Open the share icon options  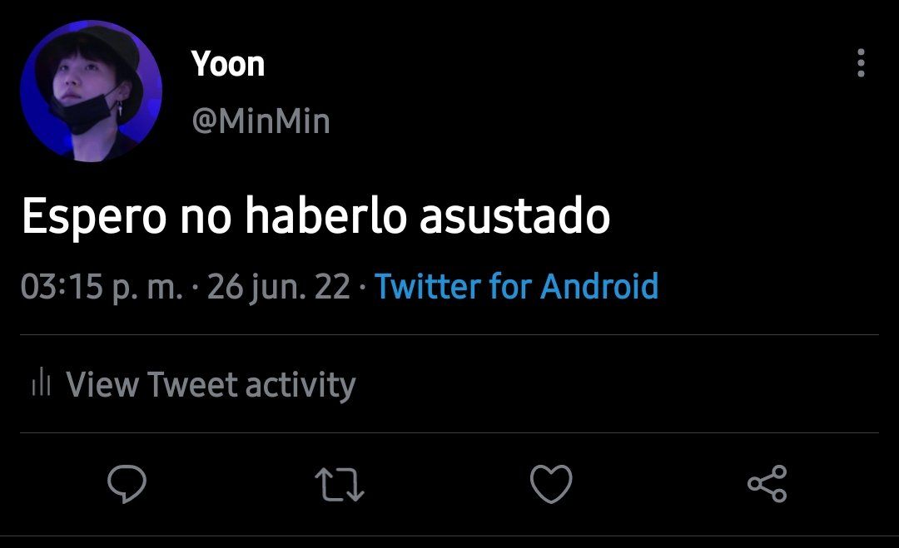(x=767, y=484)
